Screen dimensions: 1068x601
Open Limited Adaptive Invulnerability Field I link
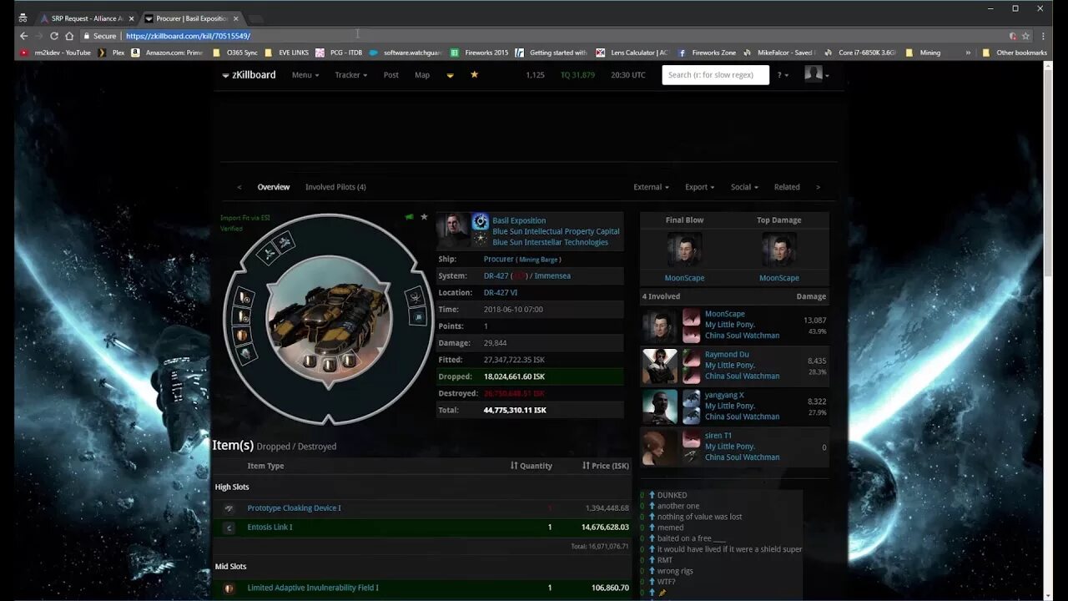(313, 588)
